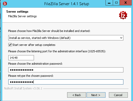
Task: Click the 'FileZilla Server 1.4.1 Setup' title bar
Action: tap(67, 4)
